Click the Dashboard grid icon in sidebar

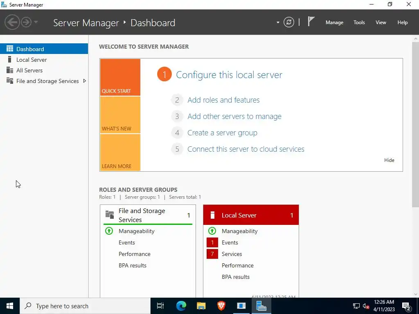point(10,49)
